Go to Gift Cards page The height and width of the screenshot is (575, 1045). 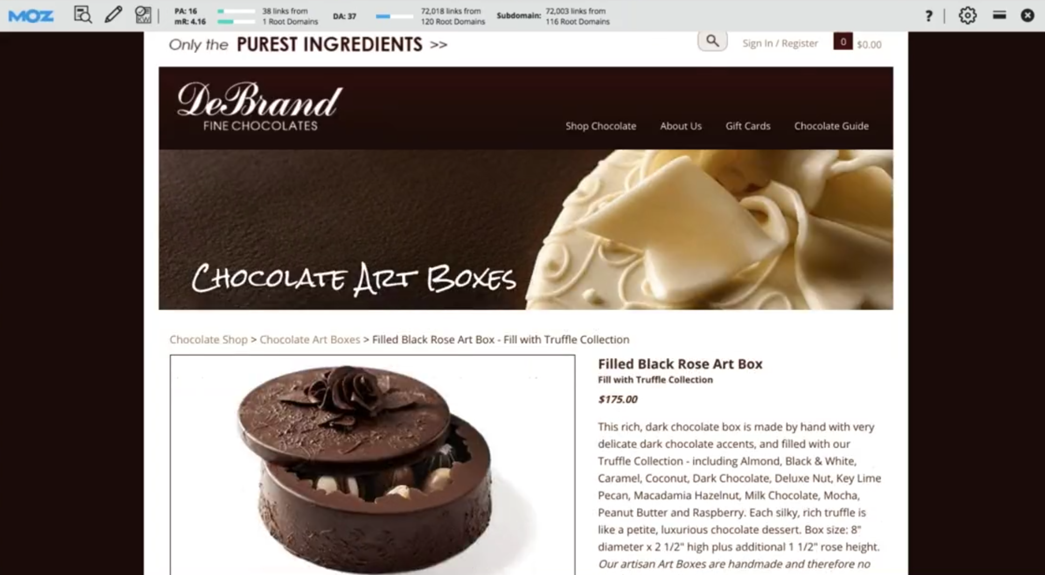pos(748,126)
